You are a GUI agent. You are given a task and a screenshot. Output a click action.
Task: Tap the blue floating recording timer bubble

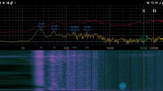point(123,86)
